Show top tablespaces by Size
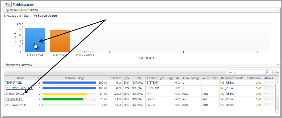The image size is (282, 118). click(26, 16)
